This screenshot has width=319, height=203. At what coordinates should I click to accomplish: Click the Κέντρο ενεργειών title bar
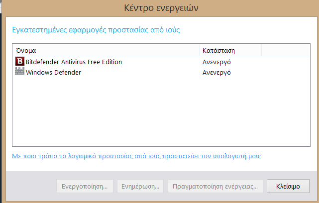tap(161, 8)
